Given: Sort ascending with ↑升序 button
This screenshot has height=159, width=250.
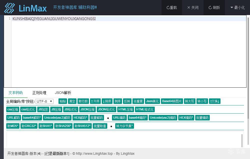Looking at the screenshot, I should (95, 101).
